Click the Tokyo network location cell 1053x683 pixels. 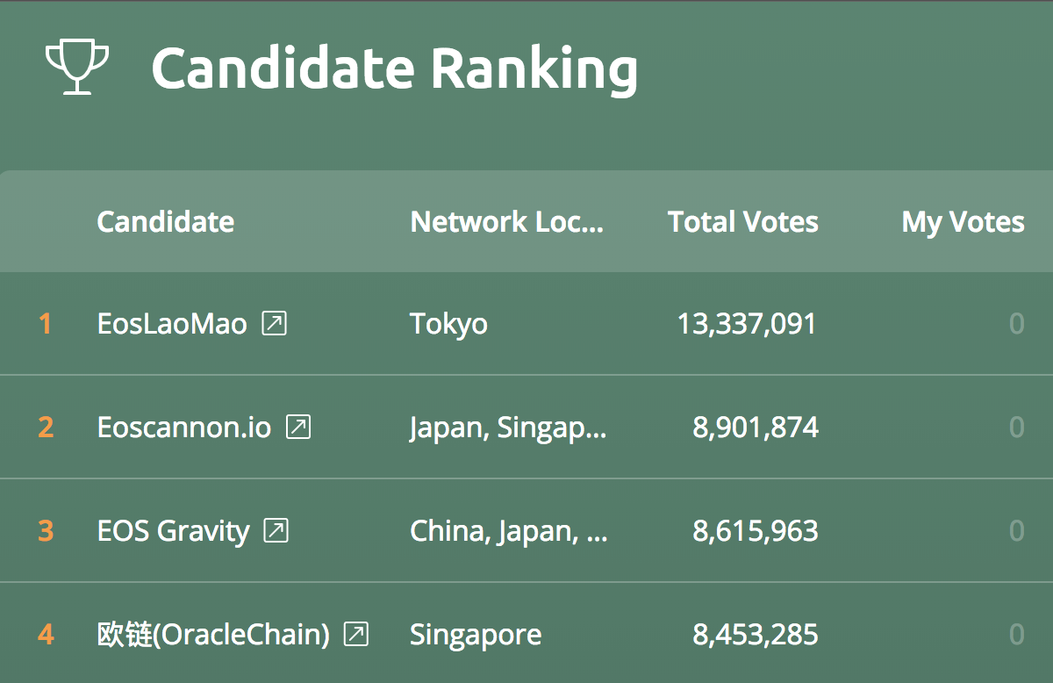click(448, 324)
